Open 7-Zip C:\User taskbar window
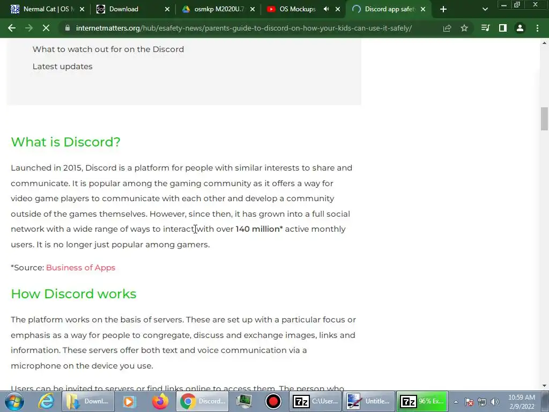 point(315,401)
